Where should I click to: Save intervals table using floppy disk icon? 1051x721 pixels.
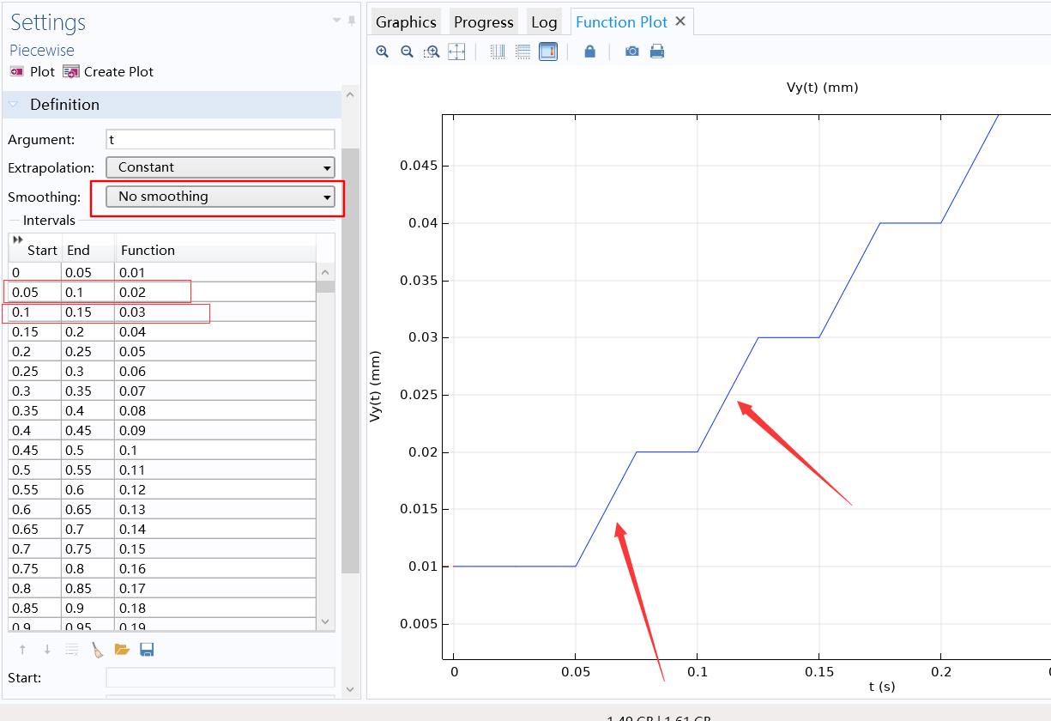tap(147, 650)
